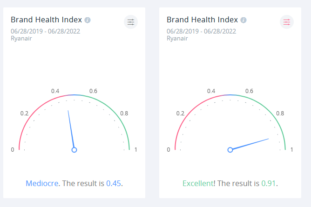Click info icon in the Mediocre card
This screenshot has height=207, width=311.
(88, 20)
